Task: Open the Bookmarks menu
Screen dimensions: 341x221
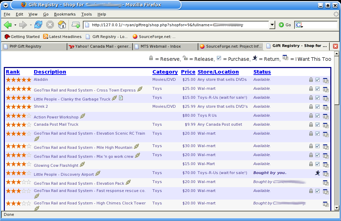Action: [x=65, y=14]
